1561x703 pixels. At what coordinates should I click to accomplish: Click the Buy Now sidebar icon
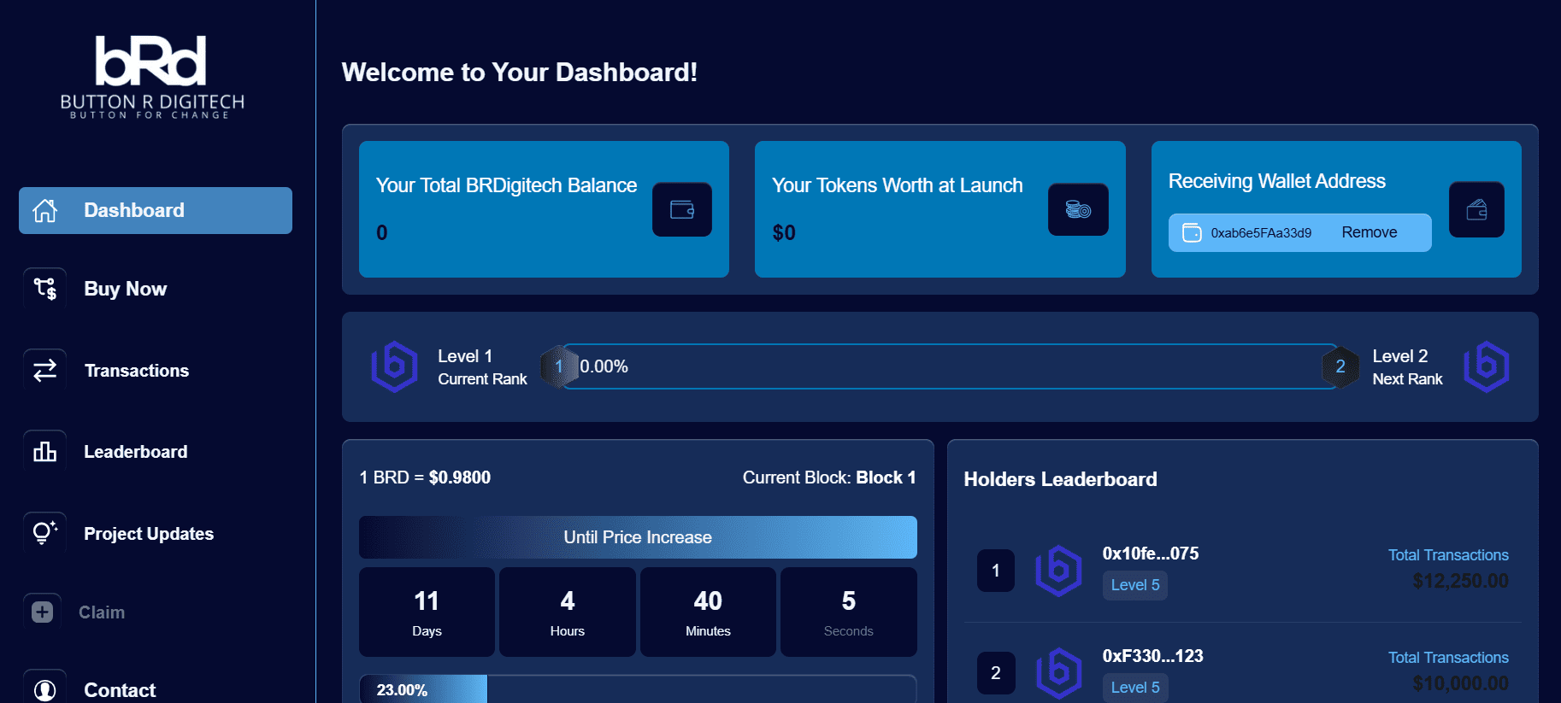(x=44, y=289)
